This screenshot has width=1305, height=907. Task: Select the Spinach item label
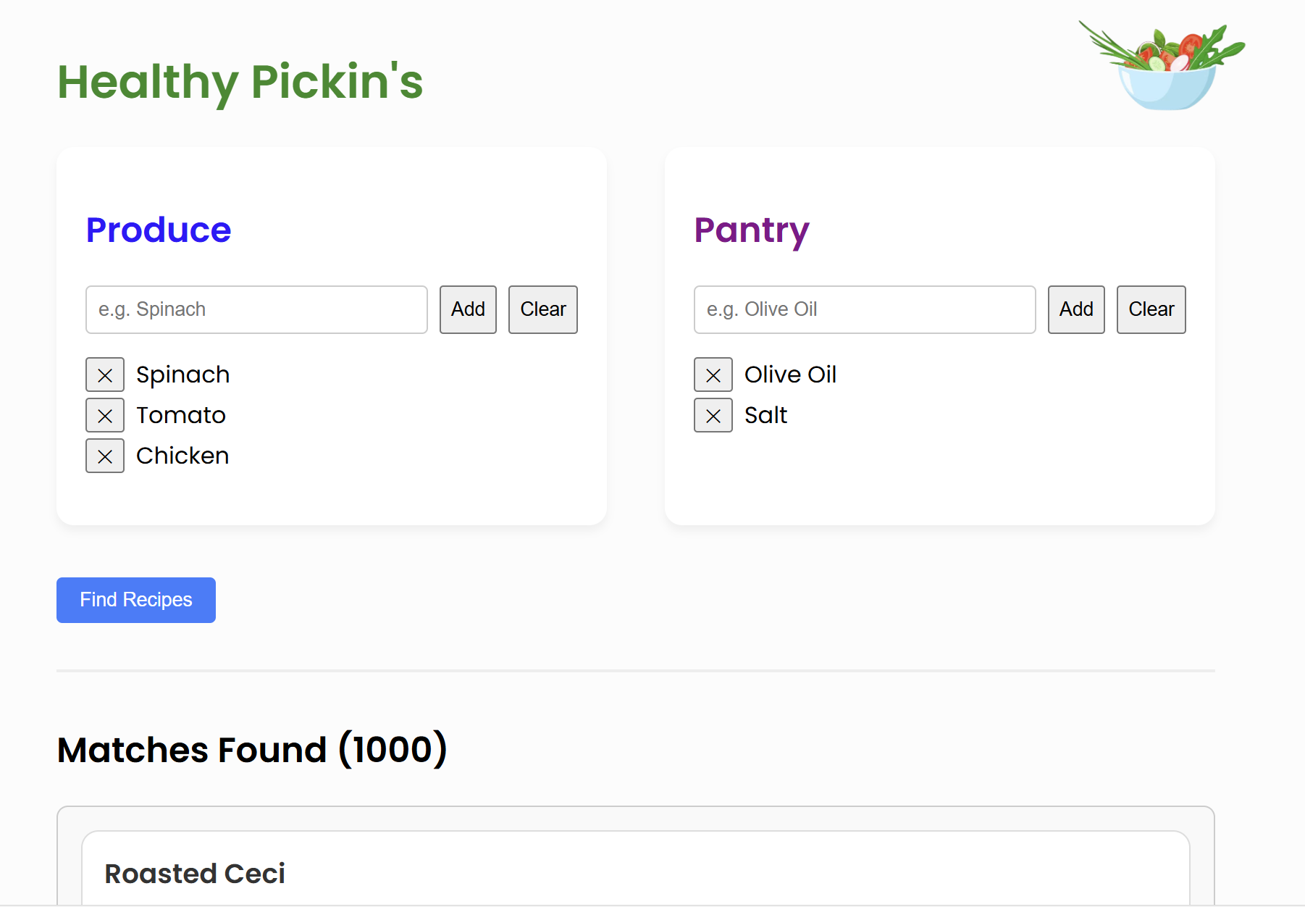[182, 375]
